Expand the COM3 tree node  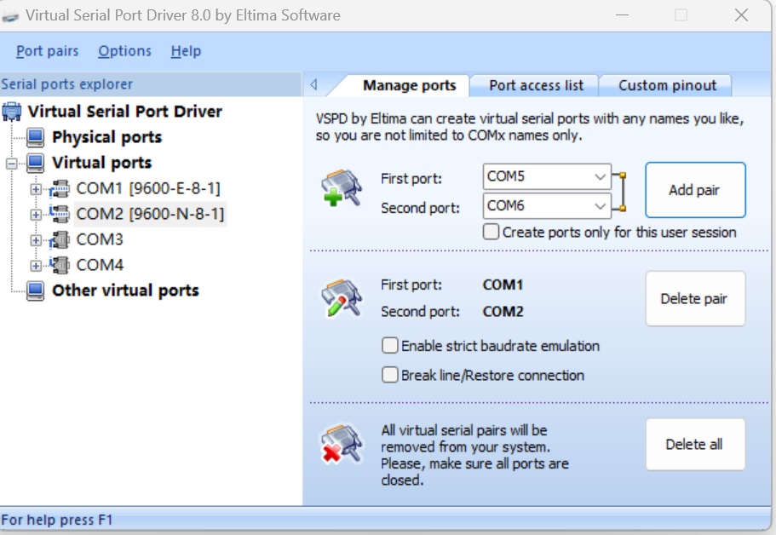click(x=36, y=240)
